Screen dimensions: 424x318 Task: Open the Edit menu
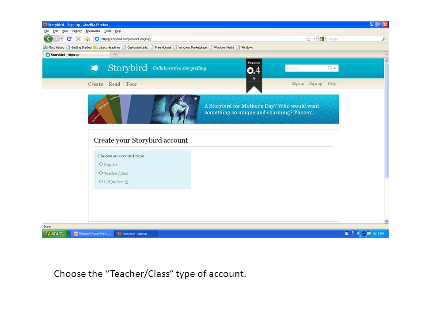coord(56,31)
